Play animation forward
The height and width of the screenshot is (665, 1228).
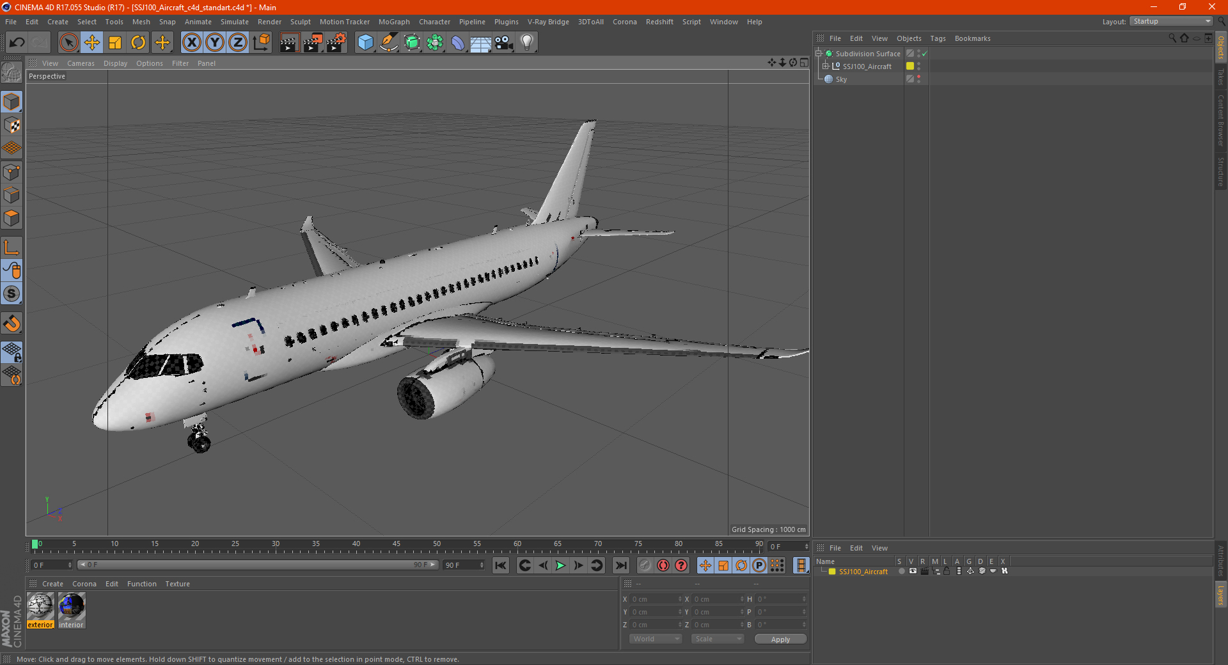pos(560,565)
